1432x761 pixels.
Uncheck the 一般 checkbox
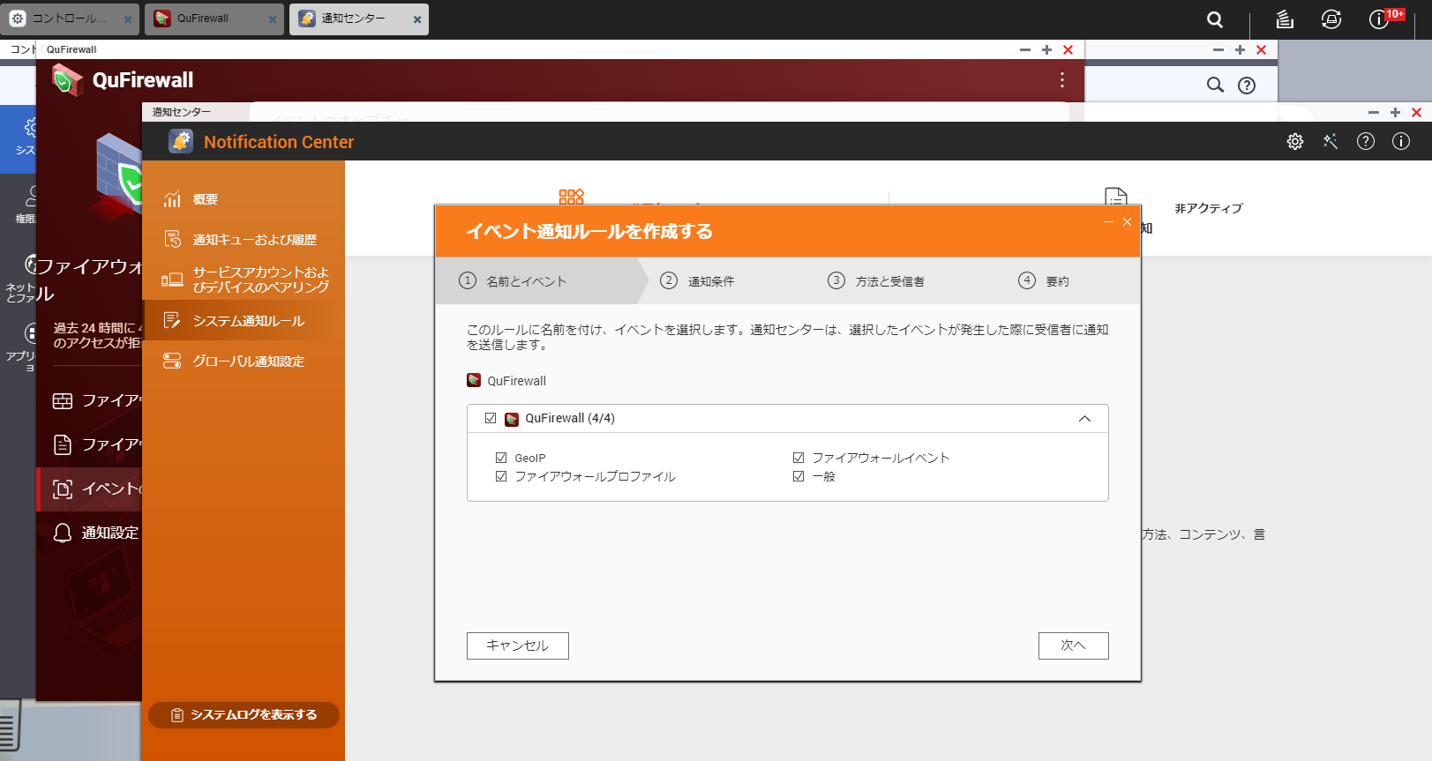click(x=798, y=476)
